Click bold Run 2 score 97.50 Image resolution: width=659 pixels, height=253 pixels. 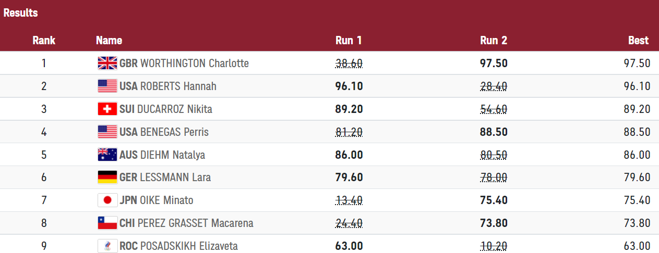click(494, 64)
